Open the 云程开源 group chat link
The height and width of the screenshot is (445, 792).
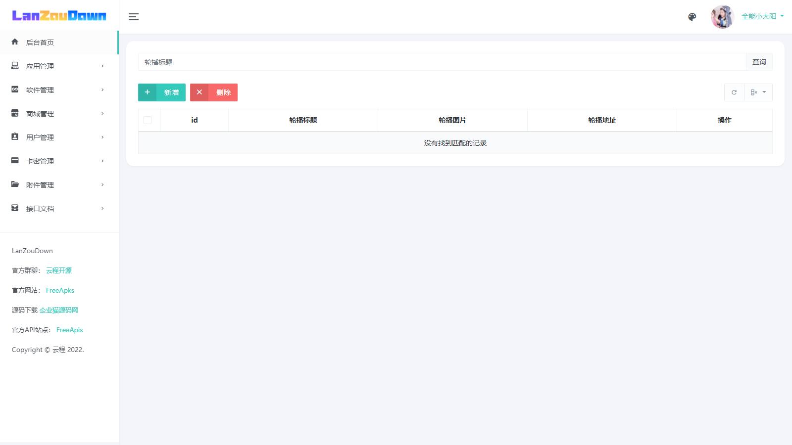tap(59, 270)
